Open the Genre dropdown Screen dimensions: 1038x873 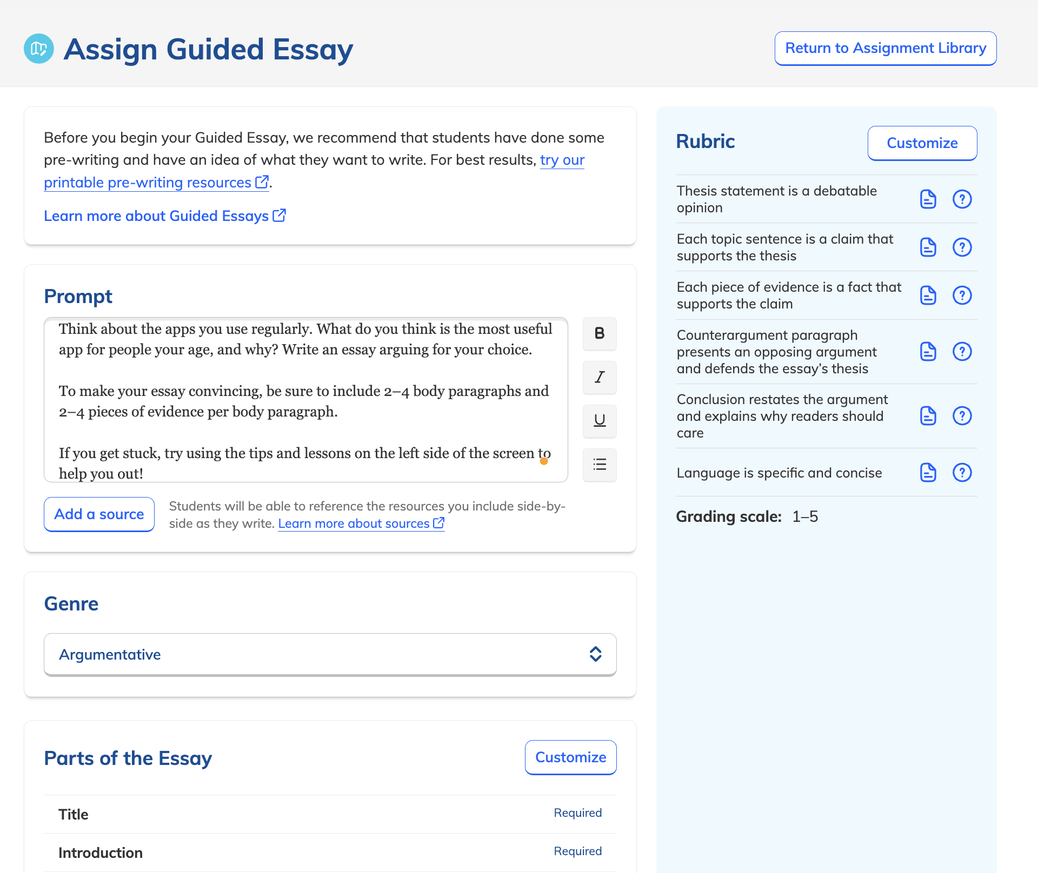(330, 654)
